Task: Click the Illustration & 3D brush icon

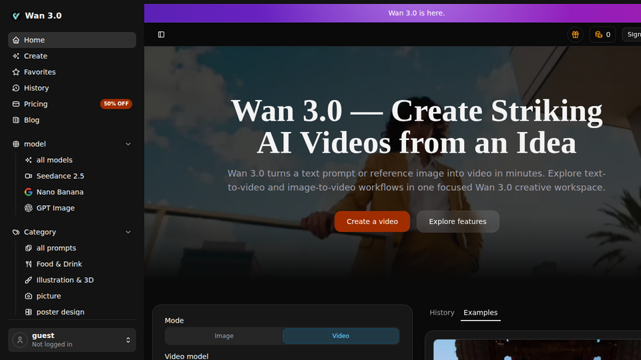Action: pos(28,280)
